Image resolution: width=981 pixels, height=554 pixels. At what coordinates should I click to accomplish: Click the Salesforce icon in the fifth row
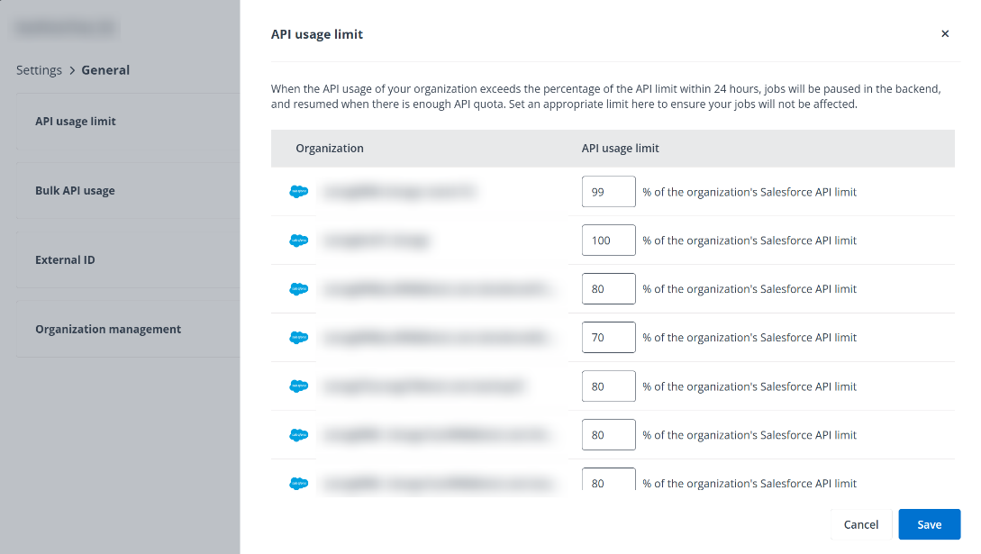[x=297, y=386]
